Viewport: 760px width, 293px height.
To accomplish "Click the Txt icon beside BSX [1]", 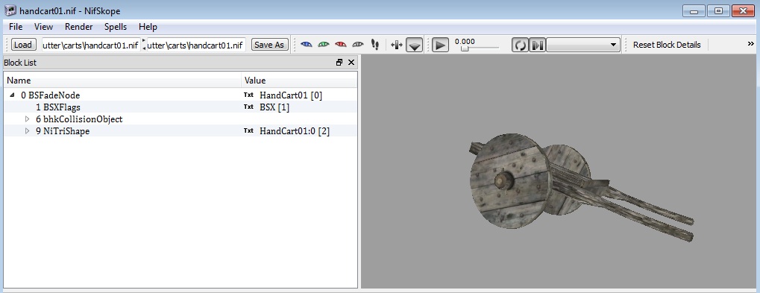I will pyautogui.click(x=248, y=107).
